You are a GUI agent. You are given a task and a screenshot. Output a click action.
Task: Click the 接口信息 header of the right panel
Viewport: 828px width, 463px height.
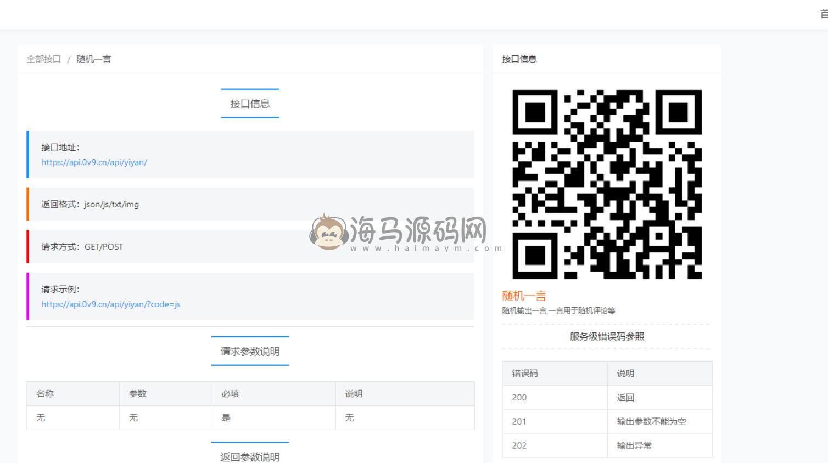coord(519,59)
